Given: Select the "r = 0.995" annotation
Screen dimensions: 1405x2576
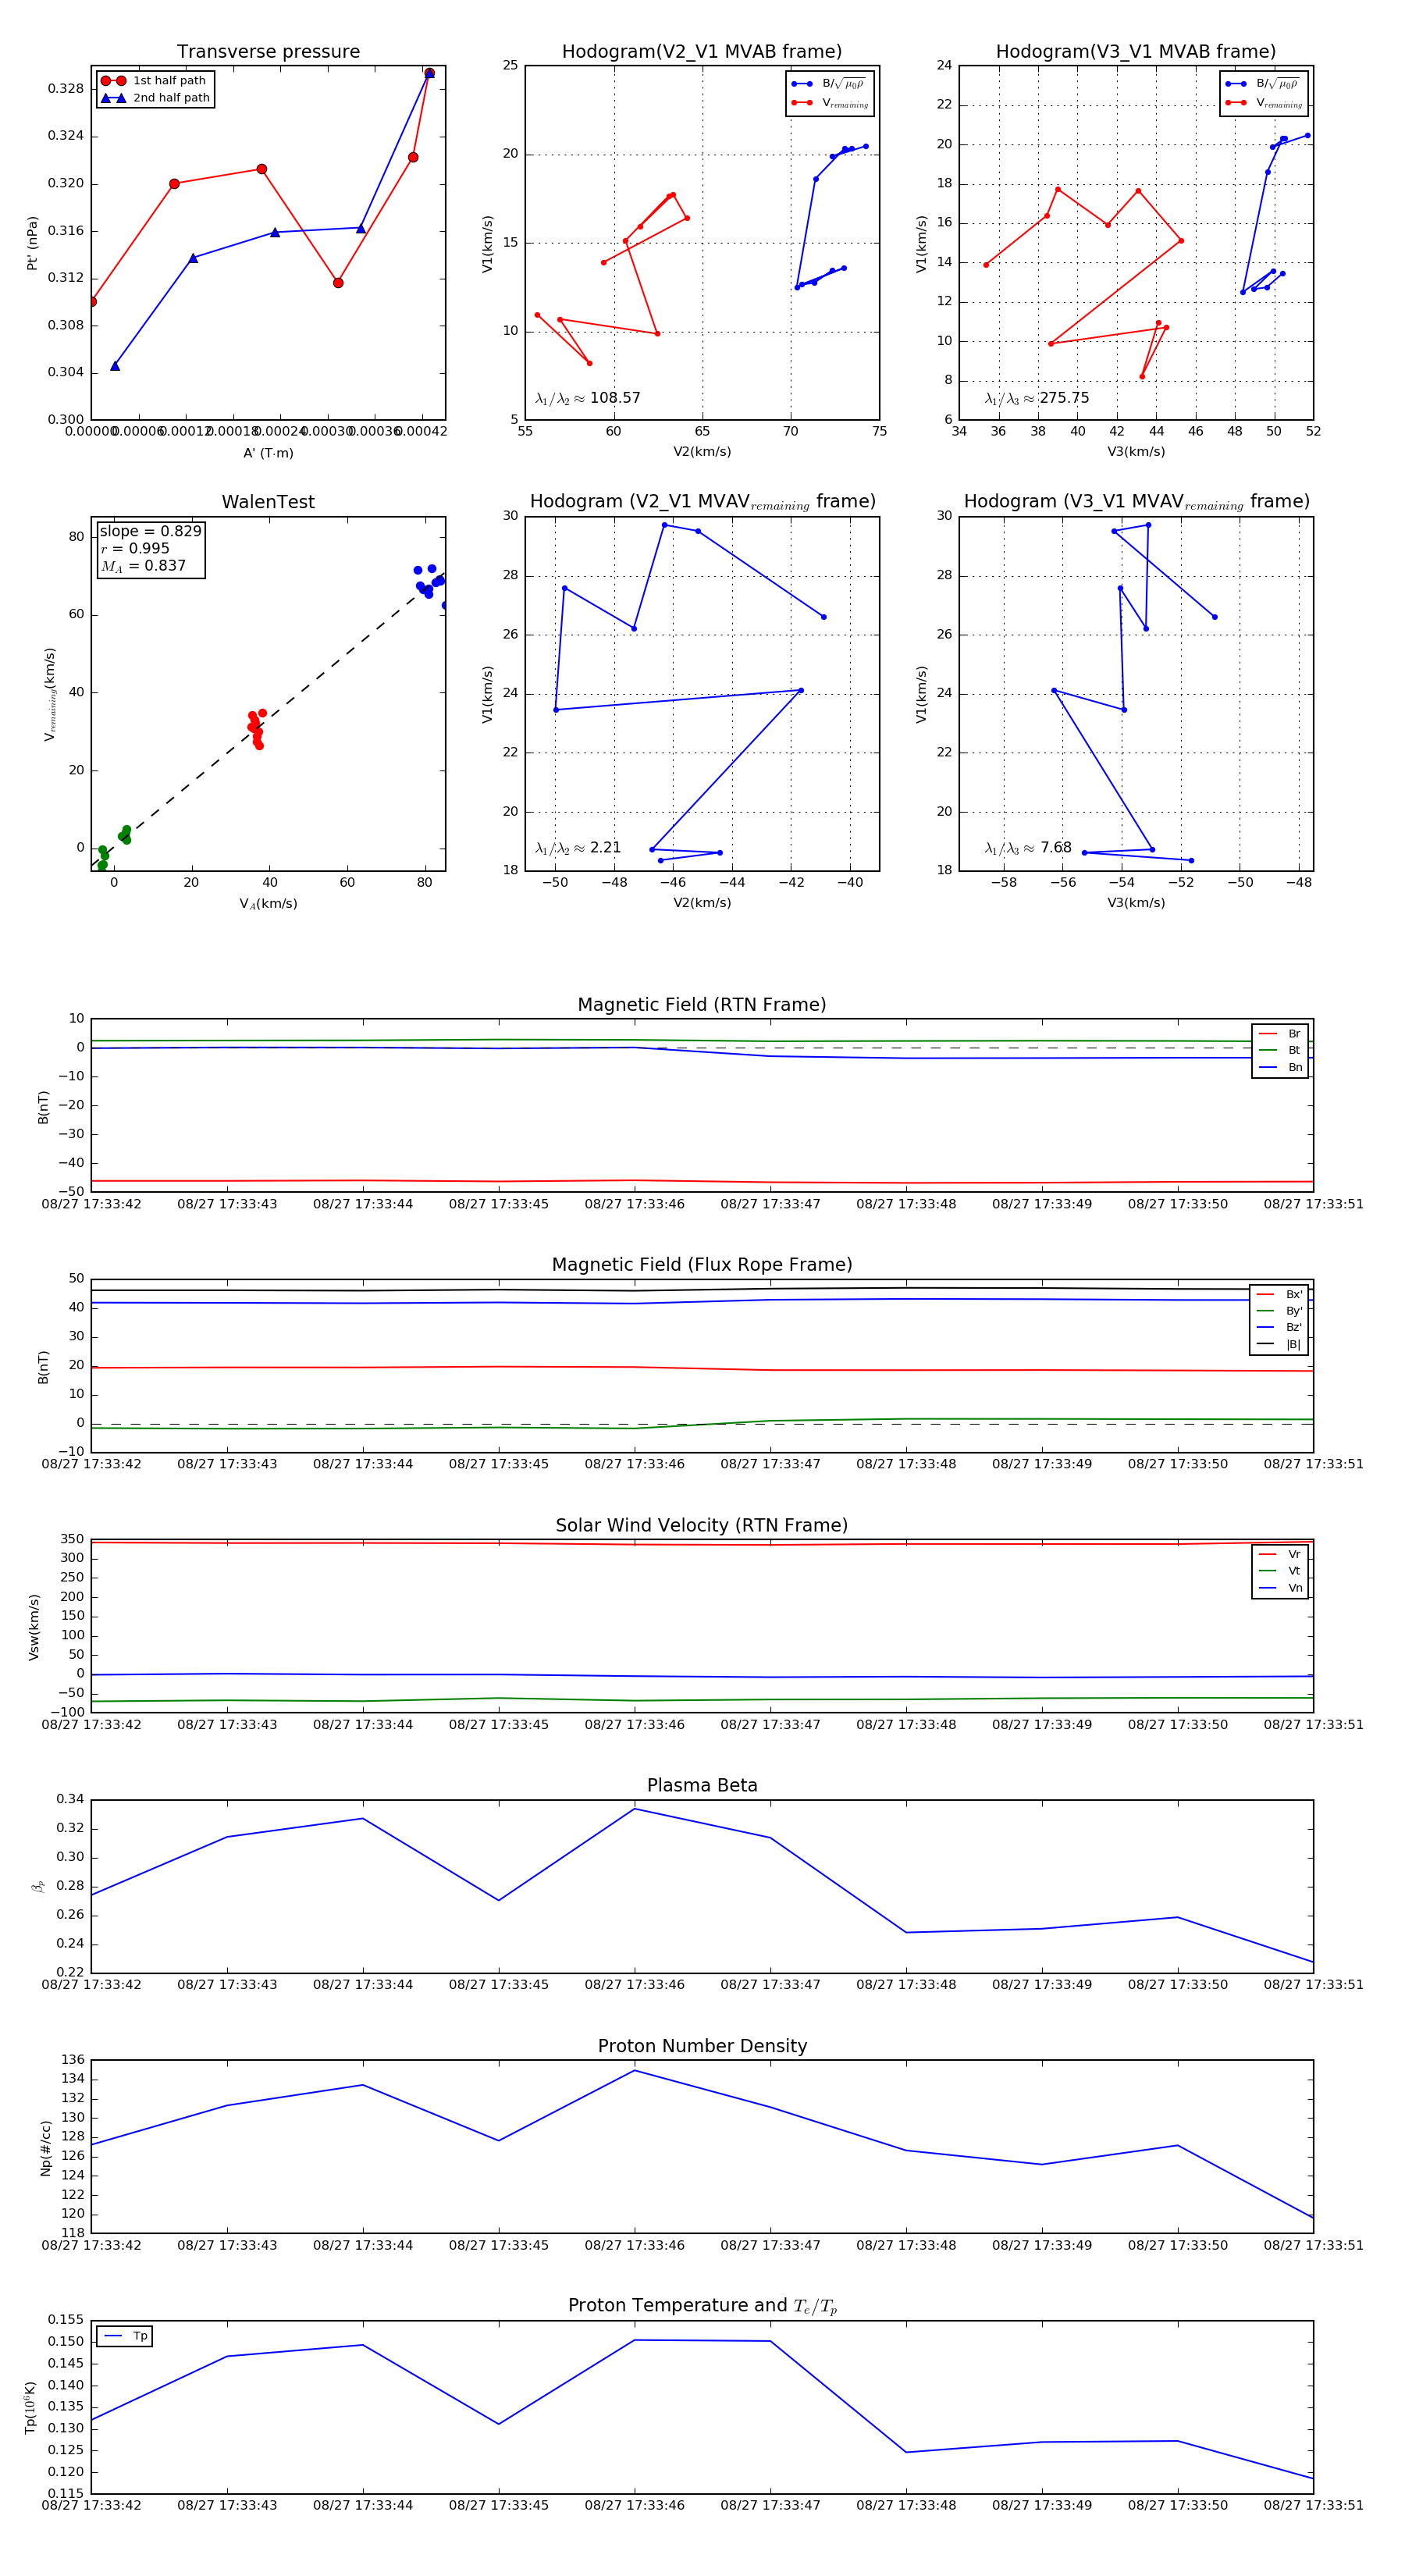Looking at the screenshot, I should tap(135, 549).
